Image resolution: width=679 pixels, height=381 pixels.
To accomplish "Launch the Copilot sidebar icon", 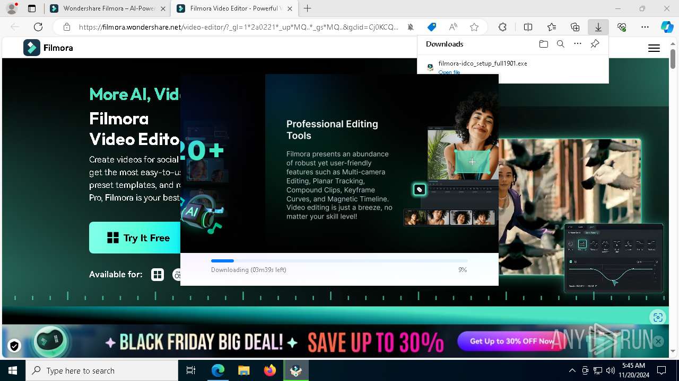I will pyautogui.click(x=667, y=27).
